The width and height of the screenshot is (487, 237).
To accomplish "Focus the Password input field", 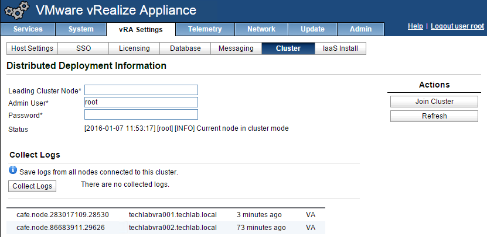I will [x=141, y=114].
